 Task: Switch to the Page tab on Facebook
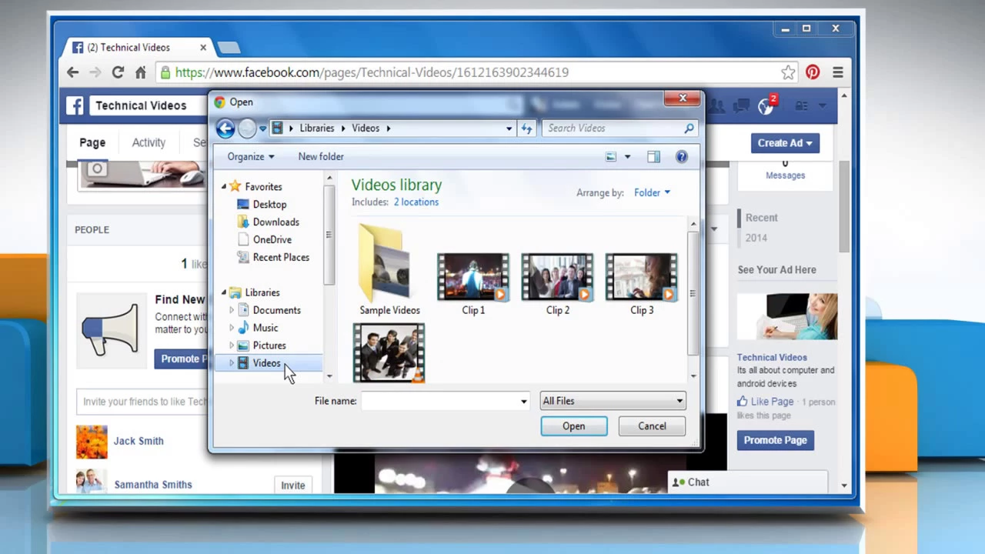[92, 143]
